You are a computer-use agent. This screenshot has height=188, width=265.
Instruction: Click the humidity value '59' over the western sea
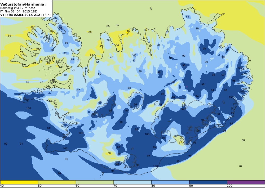pyautogui.click(x=10, y=36)
